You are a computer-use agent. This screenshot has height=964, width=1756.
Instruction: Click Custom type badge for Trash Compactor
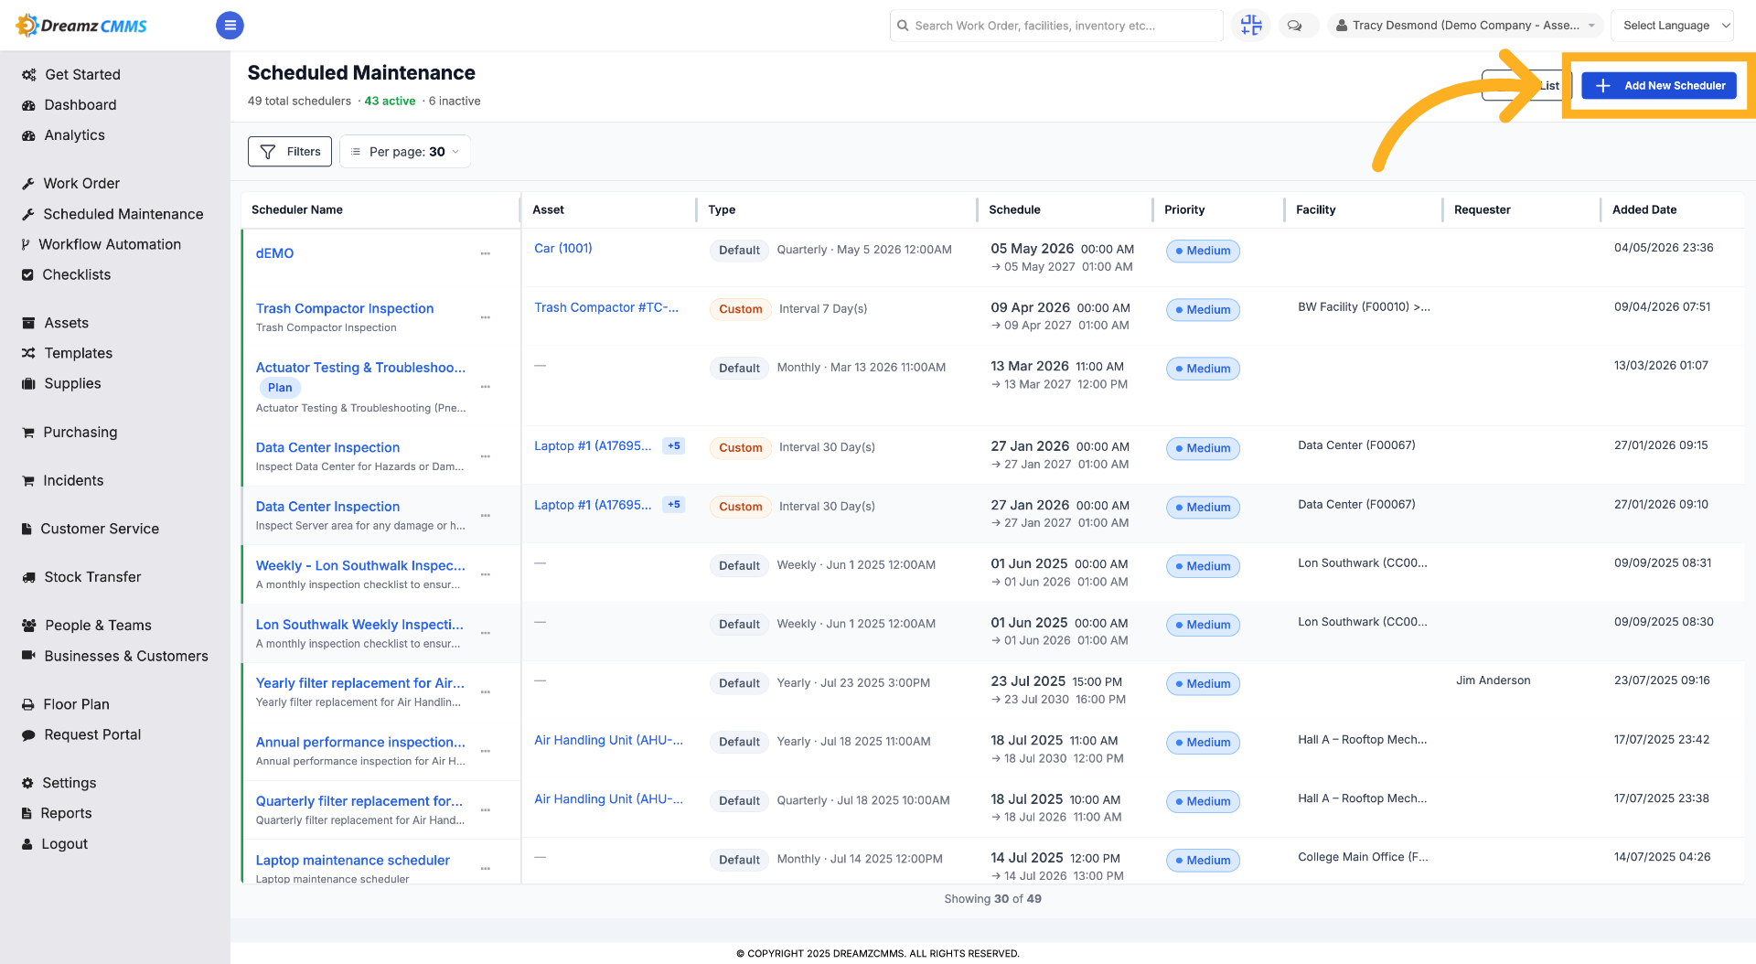740,309
